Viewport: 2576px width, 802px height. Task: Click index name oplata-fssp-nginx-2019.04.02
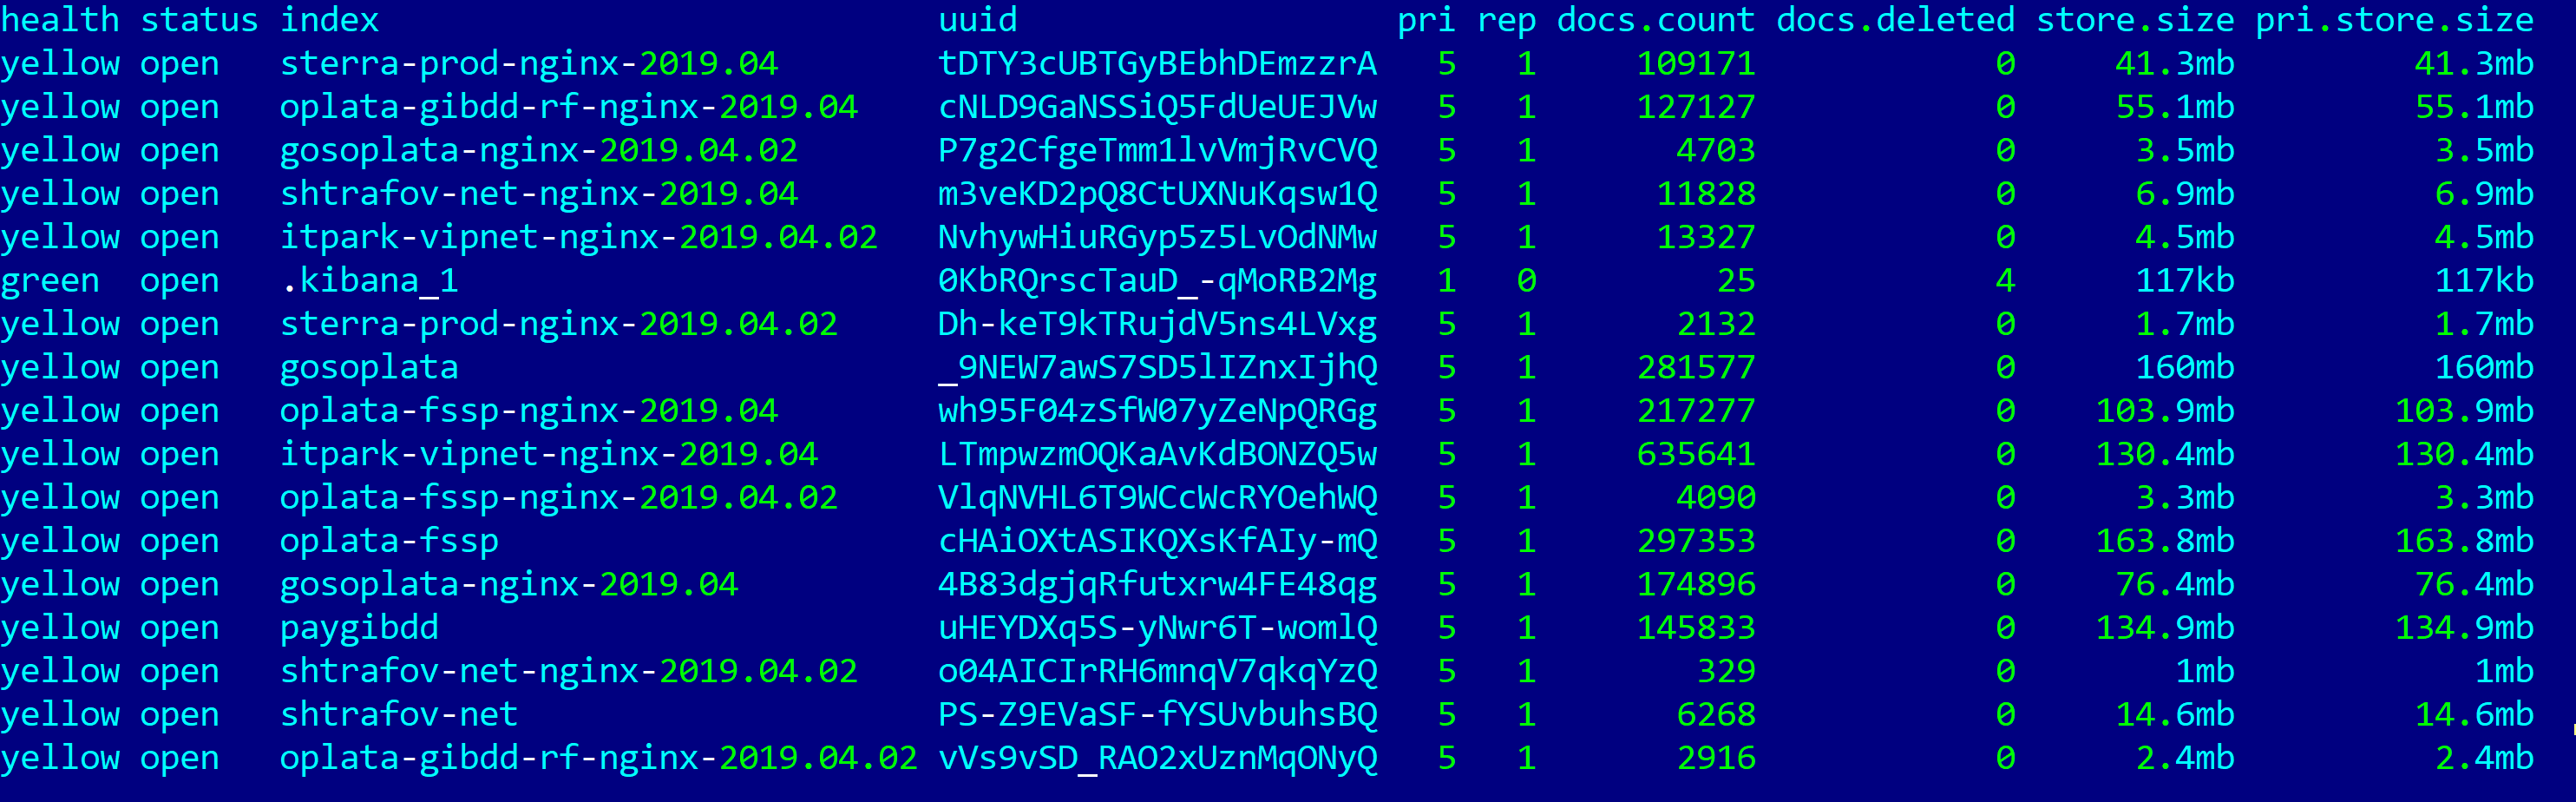[559, 498]
